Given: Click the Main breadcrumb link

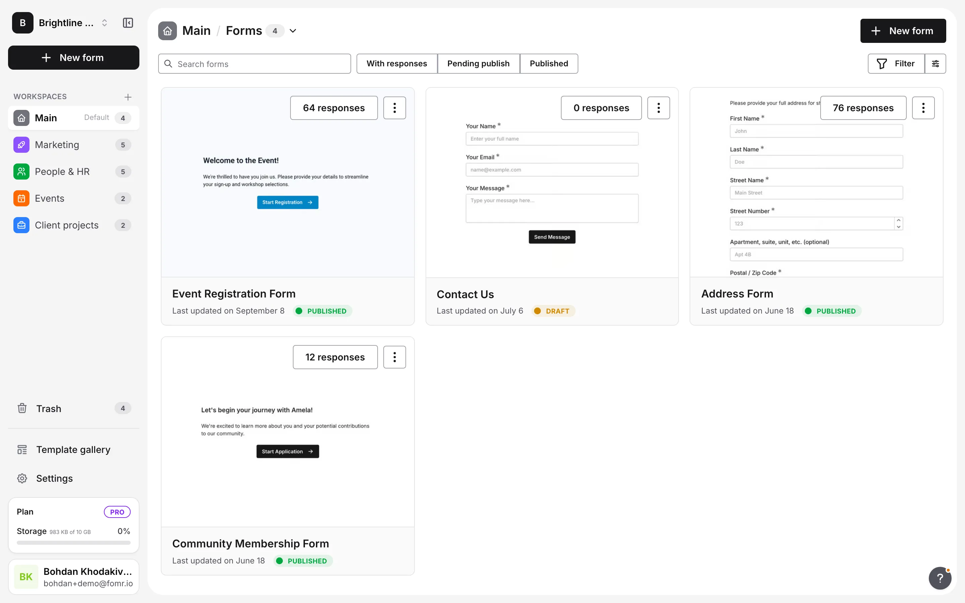Looking at the screenshot, I should coord(196,31).
